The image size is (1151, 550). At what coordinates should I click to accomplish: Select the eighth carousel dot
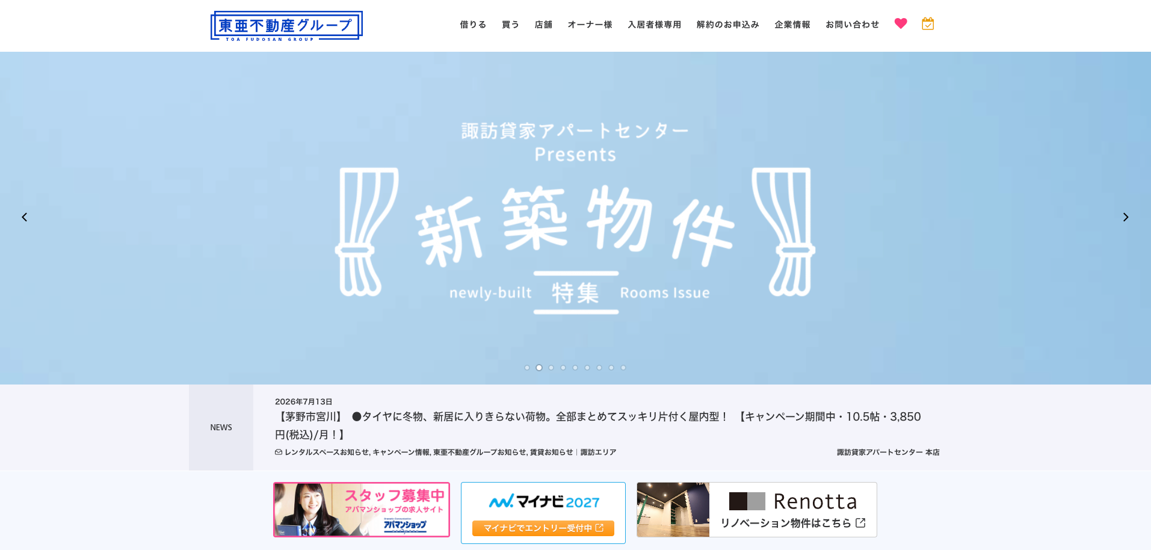point(611,368)
